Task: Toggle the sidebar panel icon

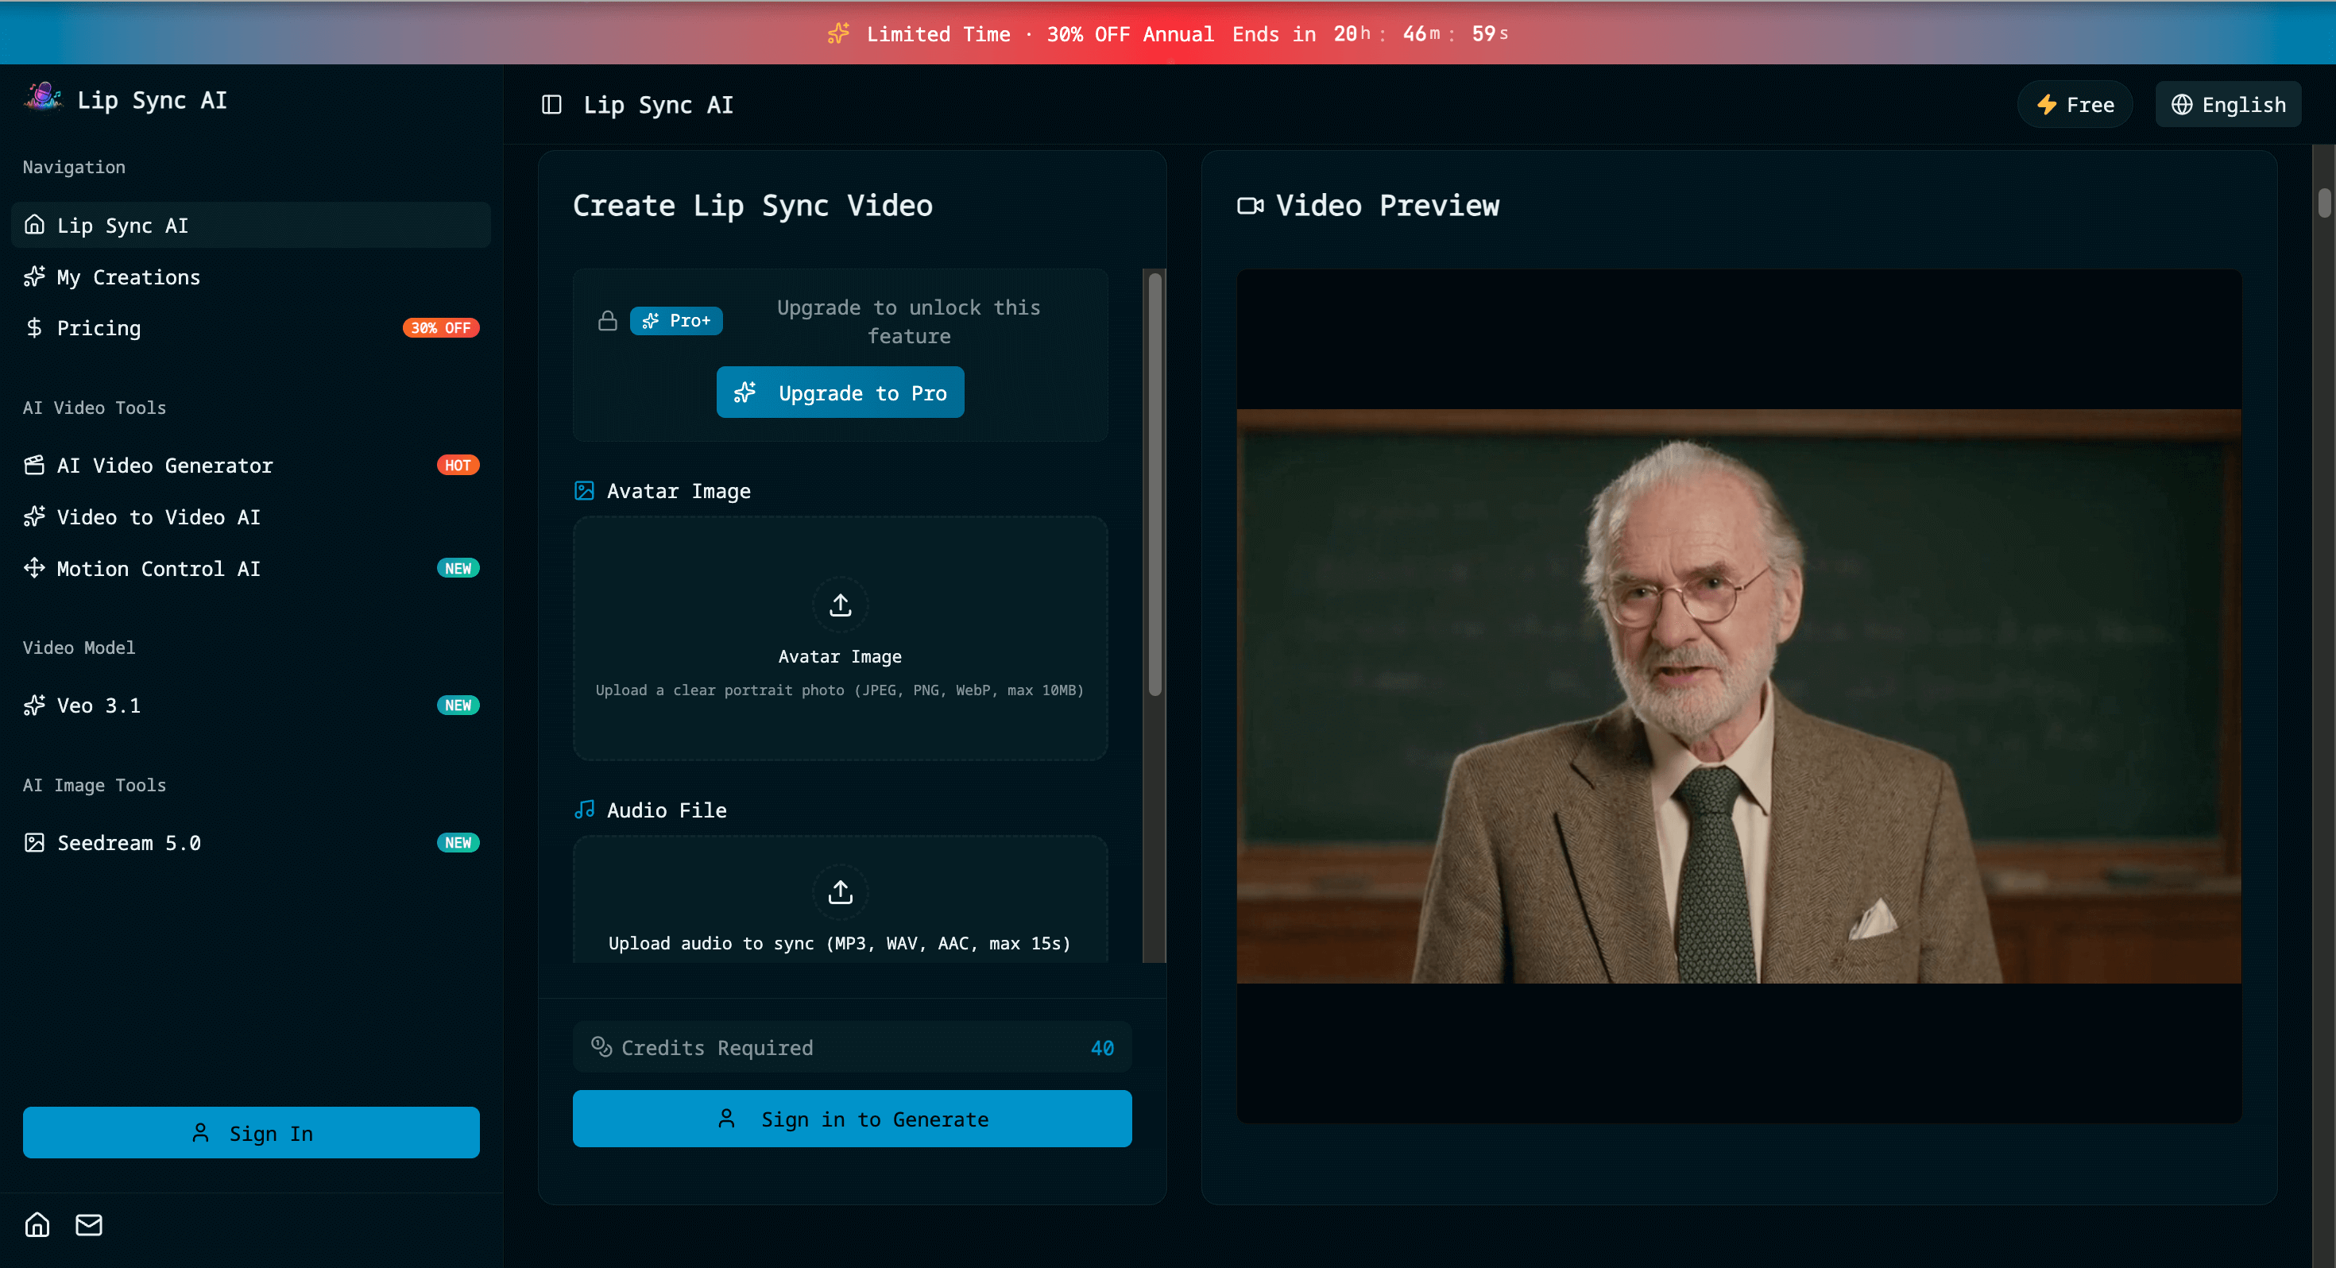Action: click(551, 104)
